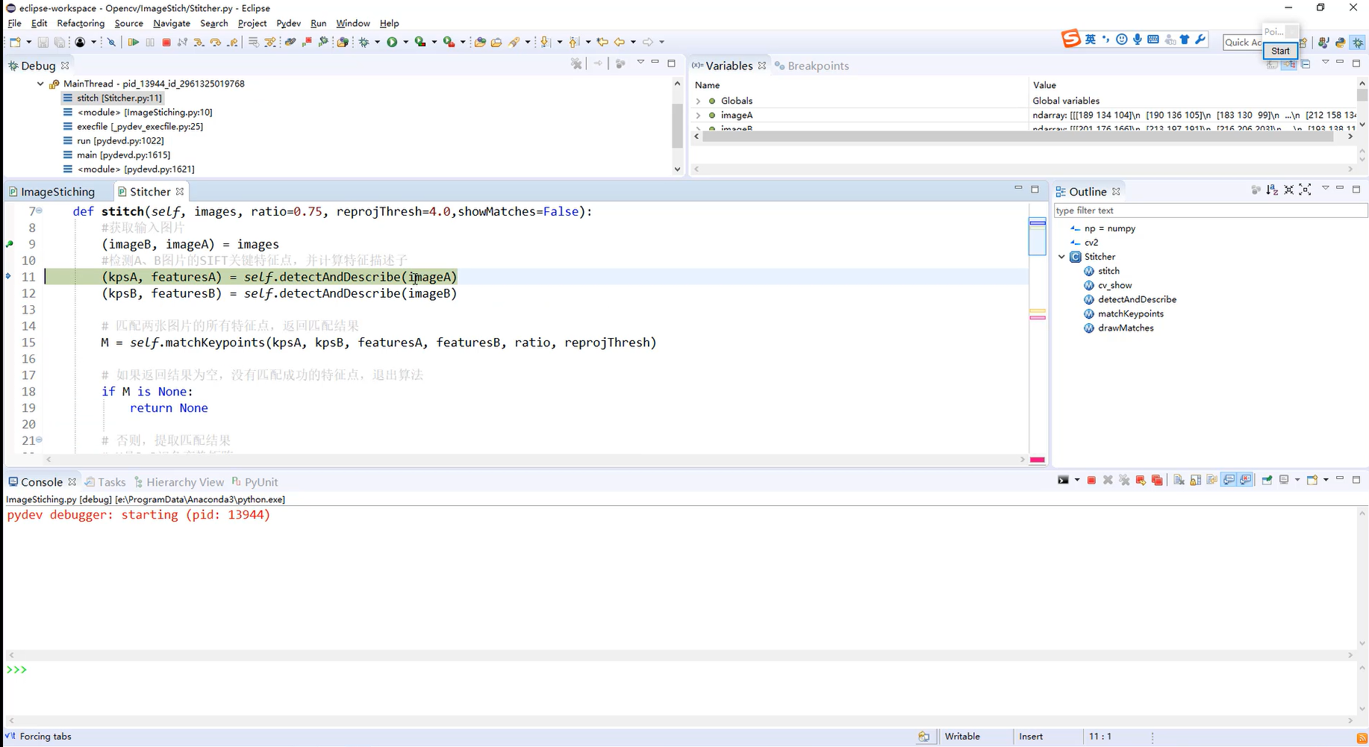Click Clear Console icon
The image size is (1369, 747).
pyautogui.click(x=1179, y=480)
